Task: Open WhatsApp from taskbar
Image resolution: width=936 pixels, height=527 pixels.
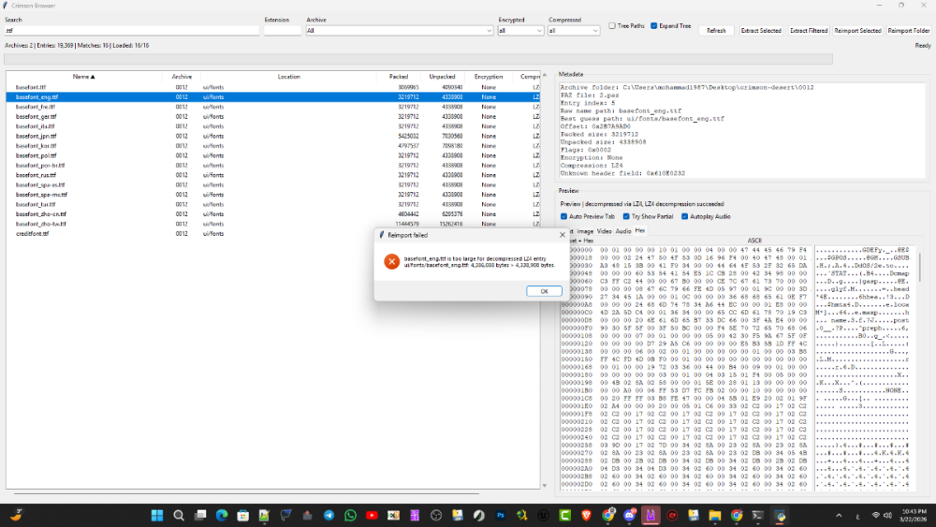Action: point(350,515)
